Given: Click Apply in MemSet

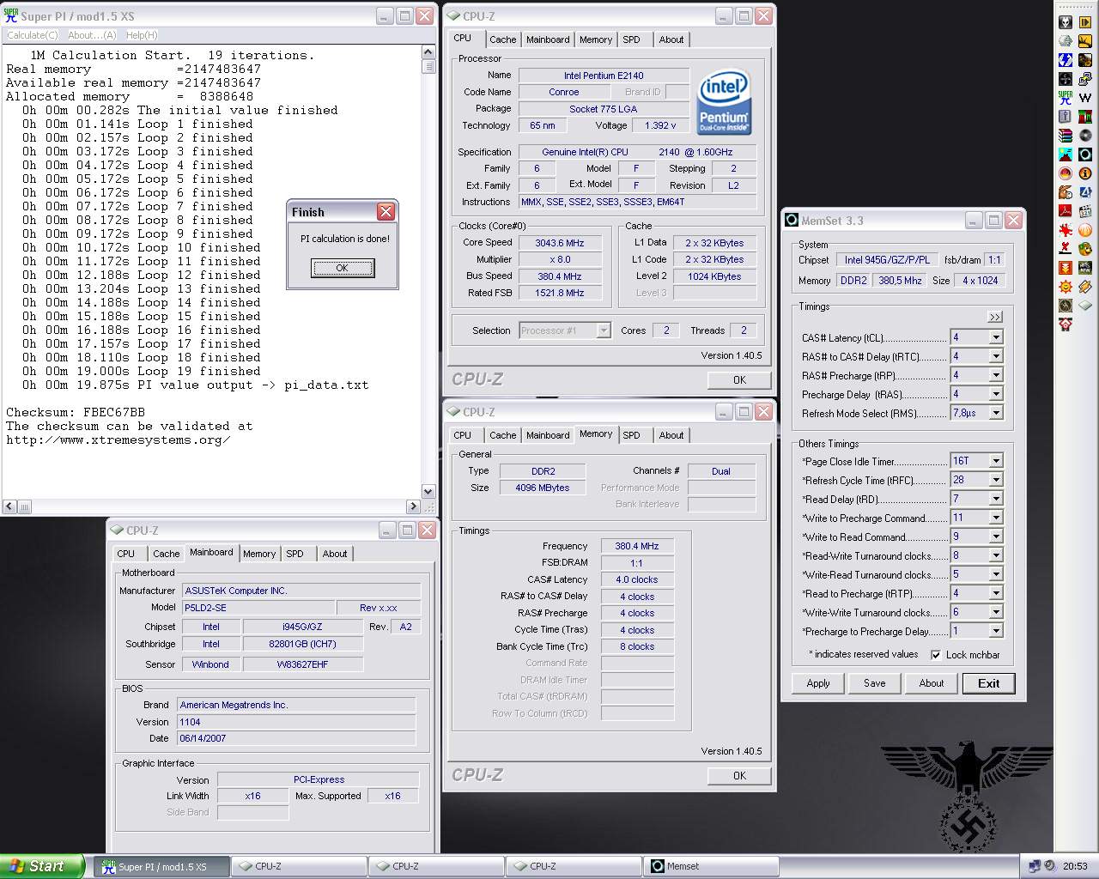Looking at the screenshot, I should point(818,683).
